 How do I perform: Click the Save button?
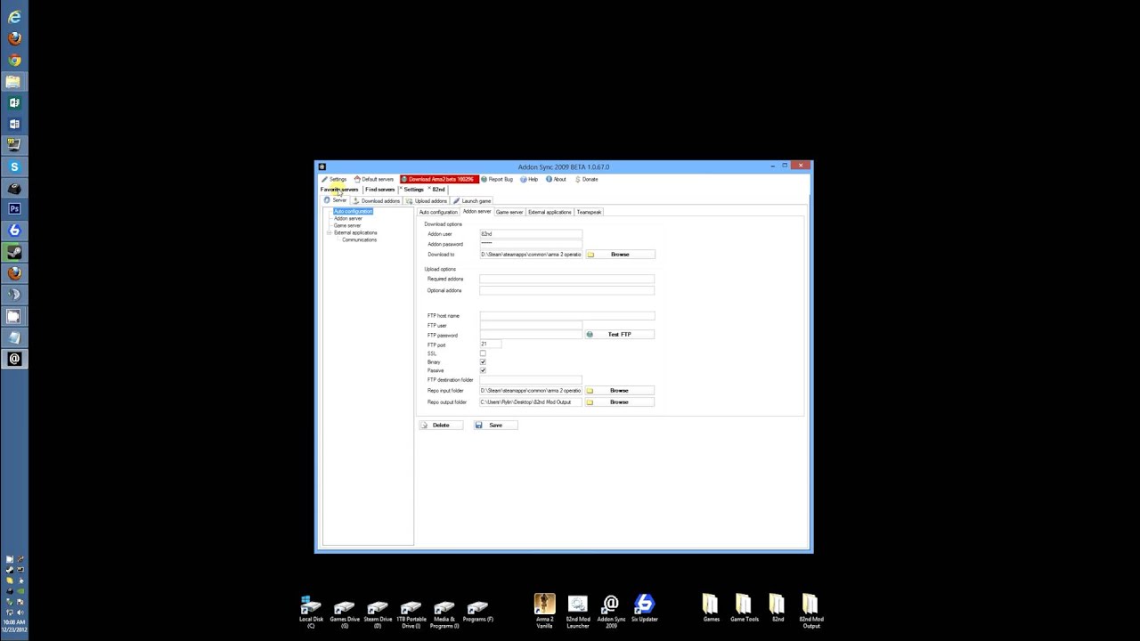tap(496, 425)
